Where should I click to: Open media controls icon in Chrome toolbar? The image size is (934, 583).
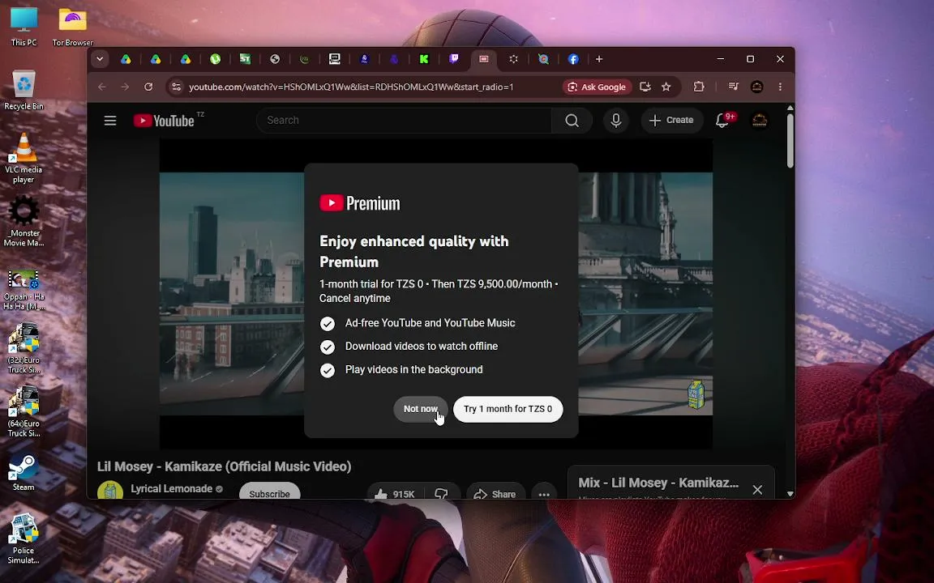[733, 87]
